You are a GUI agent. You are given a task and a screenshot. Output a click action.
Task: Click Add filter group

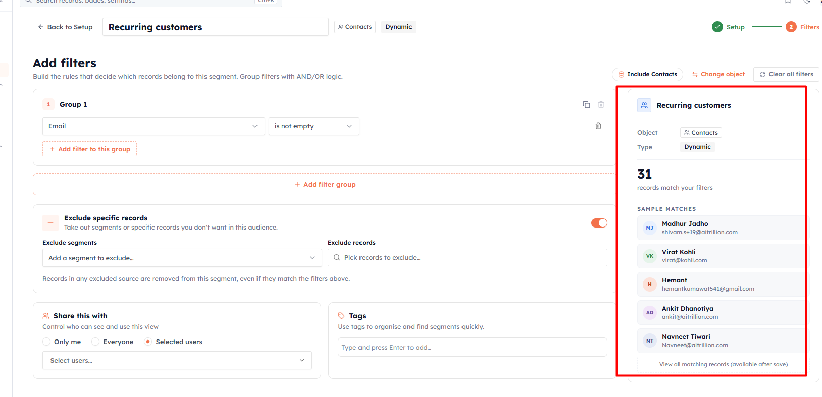pyautogui.click(x=325, y=184)
